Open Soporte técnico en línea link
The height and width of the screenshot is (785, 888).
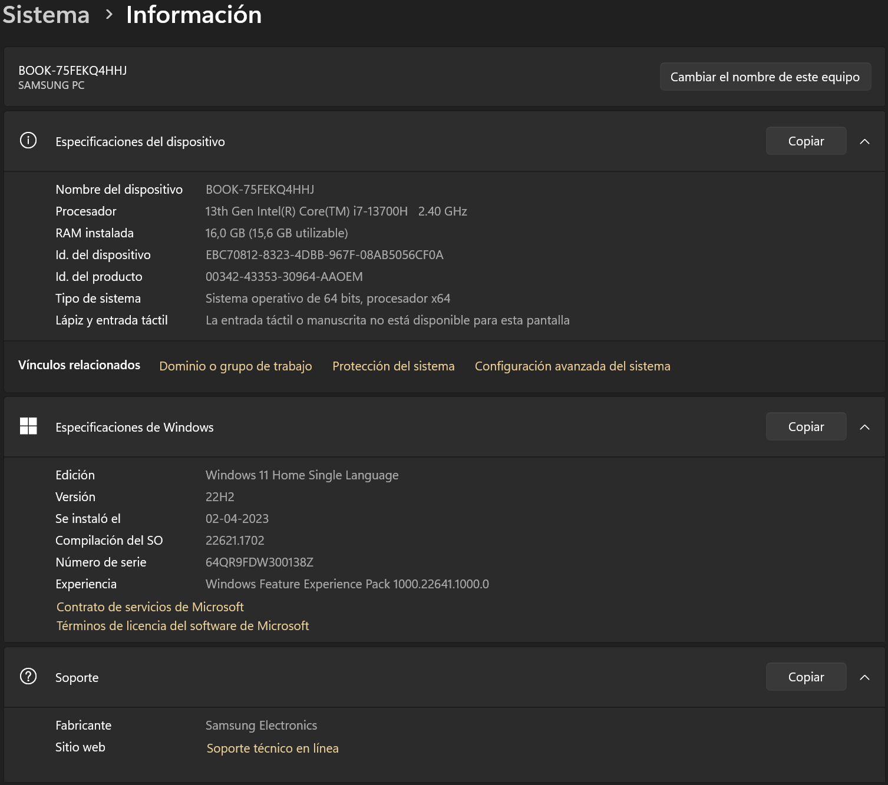coord(272,748)
